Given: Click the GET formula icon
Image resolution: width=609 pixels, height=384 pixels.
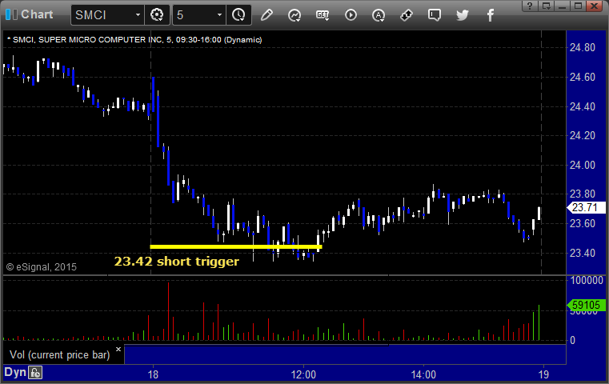Looking at the screenshot, I should pos(323,15).
